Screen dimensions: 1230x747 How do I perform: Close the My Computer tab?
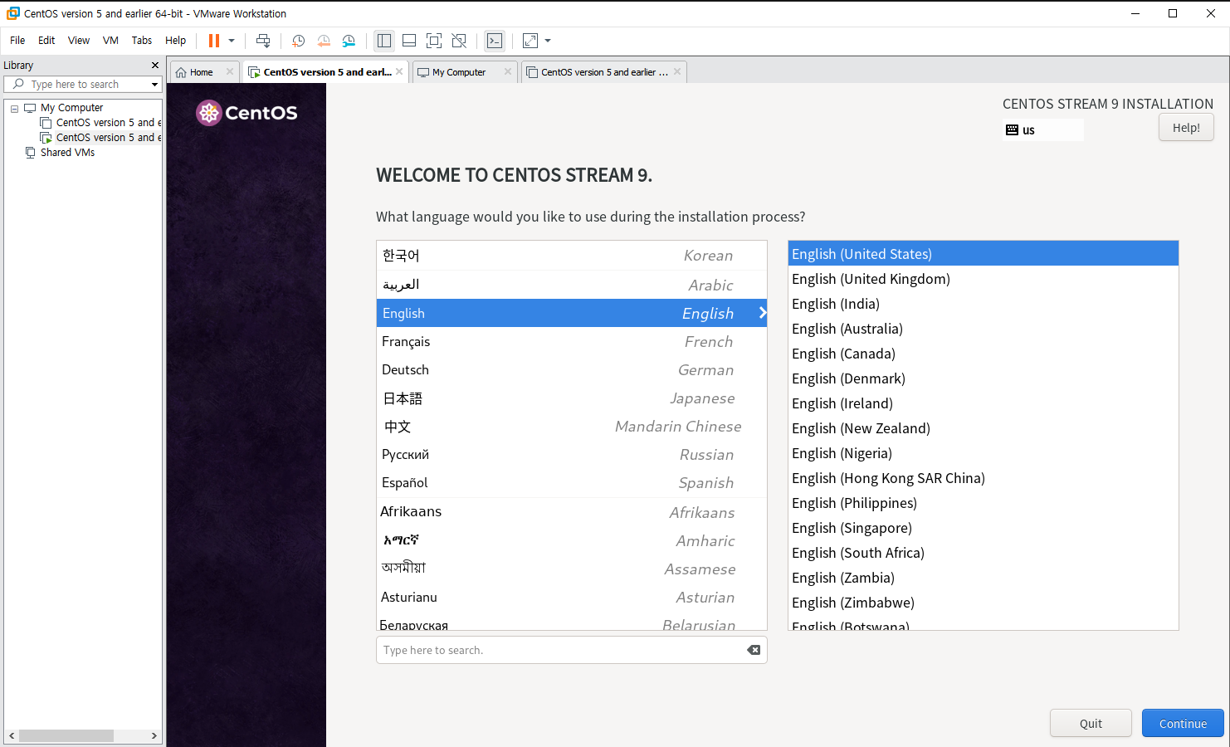pyautogui.click(x=508, y=71)
